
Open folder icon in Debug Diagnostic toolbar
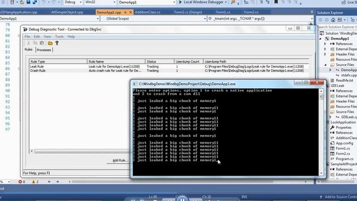pos(50,43)
